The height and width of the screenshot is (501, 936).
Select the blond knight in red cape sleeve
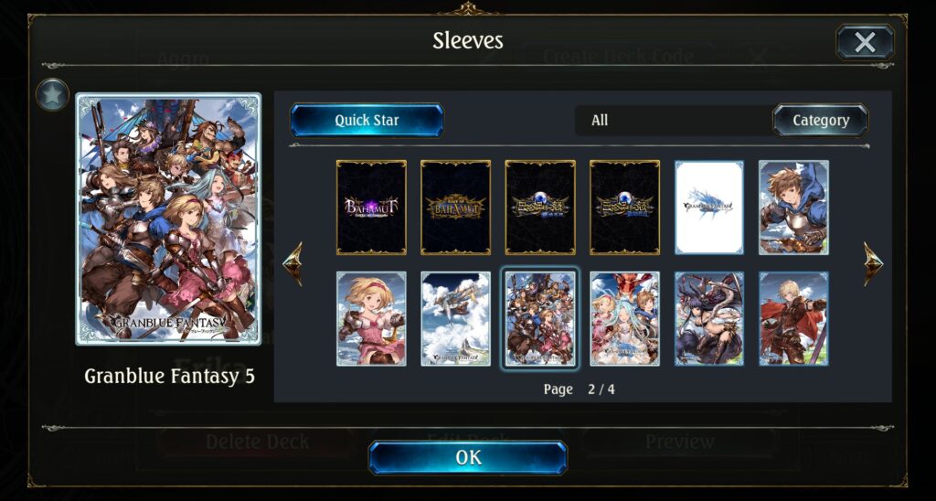coord(794,318)
